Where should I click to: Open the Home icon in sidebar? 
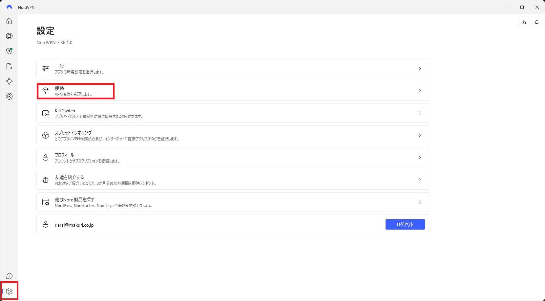[x=9, y=21]
